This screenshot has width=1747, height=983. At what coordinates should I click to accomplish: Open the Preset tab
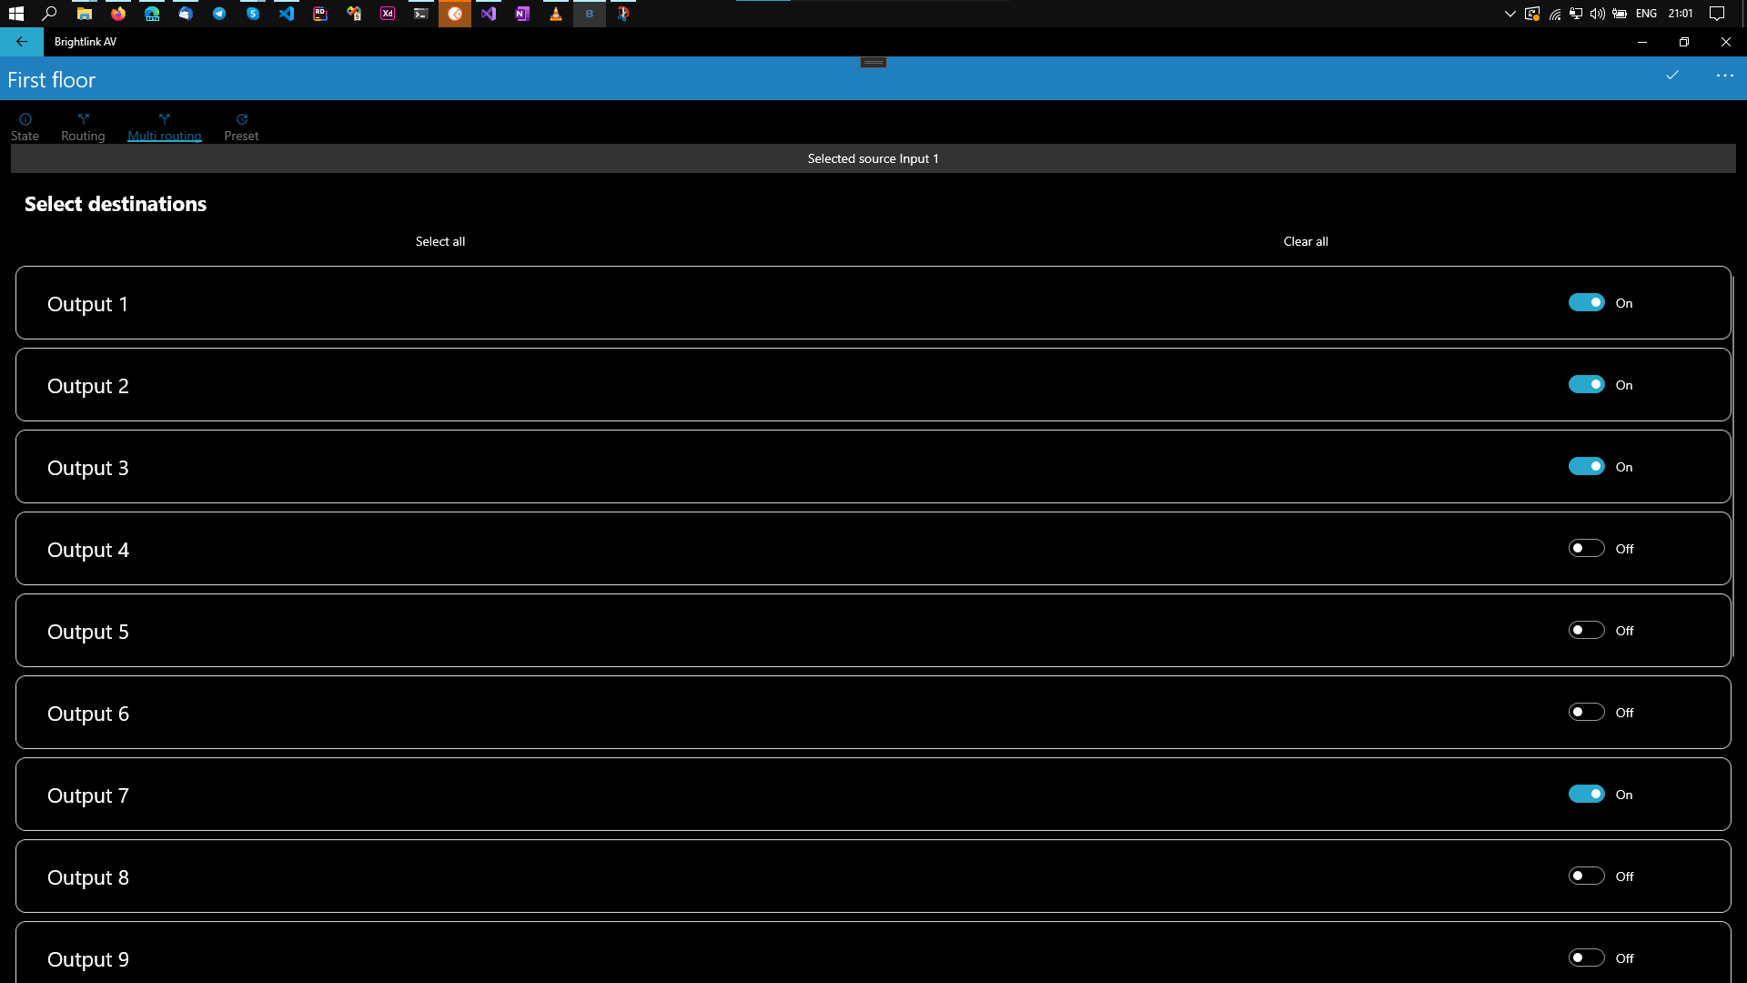(241, 127)
